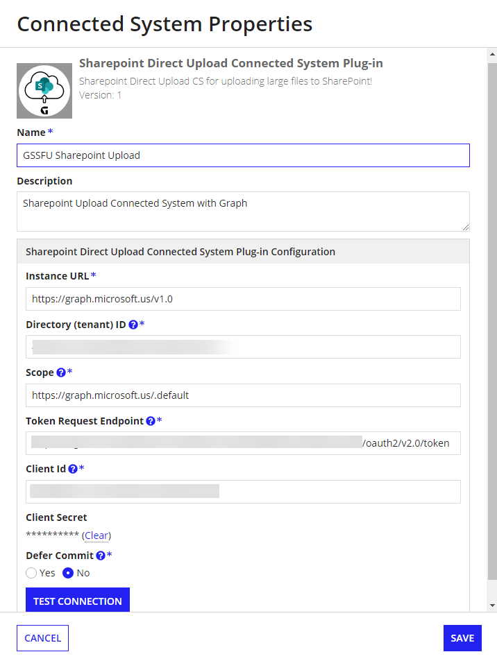
Task: Clear the stored client secret
Action: 96,535
